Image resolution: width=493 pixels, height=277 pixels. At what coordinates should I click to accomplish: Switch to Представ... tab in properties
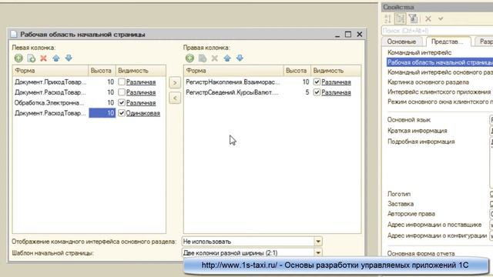[447, 42]
